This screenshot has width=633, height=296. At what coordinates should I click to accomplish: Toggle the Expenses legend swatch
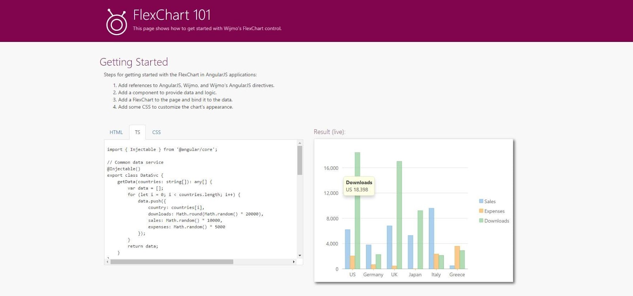pyautogui.click(x=481, y=211)
